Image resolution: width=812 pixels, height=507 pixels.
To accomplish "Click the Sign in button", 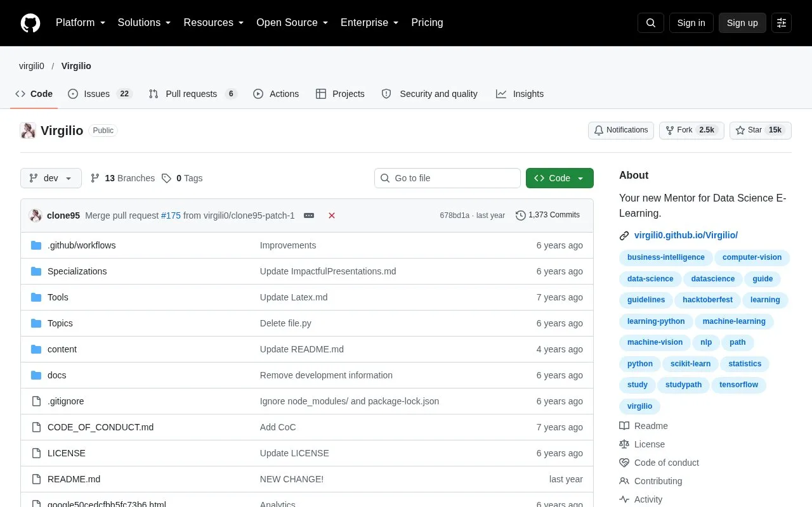I will pyautogui.click(x=691, y=23).
